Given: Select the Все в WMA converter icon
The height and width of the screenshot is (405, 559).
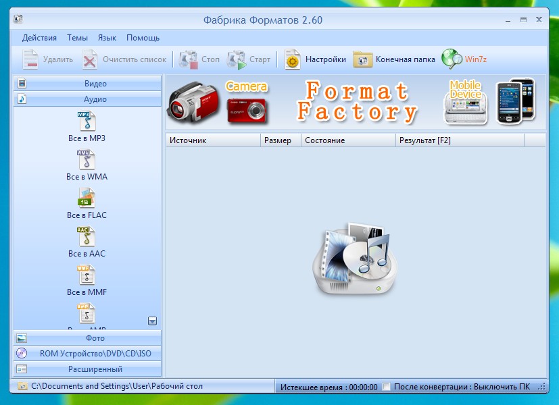Looking at the screenshot, I should pos(87,161).
